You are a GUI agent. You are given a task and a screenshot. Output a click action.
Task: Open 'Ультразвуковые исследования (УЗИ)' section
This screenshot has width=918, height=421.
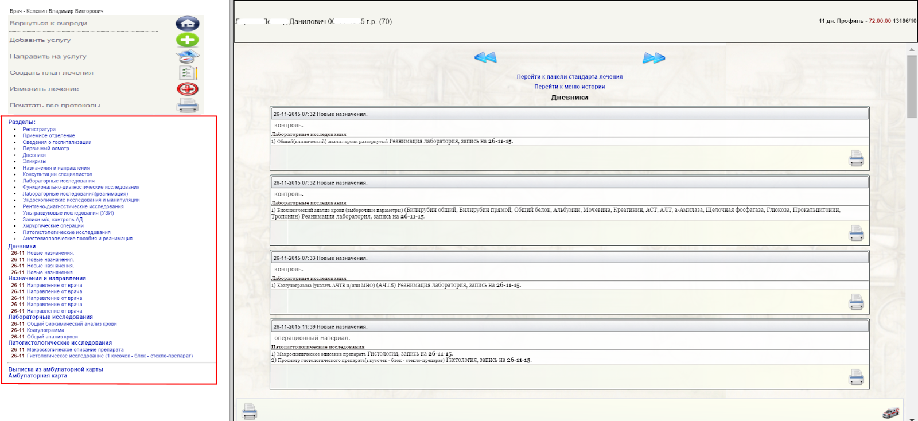[x=68, y=213]
